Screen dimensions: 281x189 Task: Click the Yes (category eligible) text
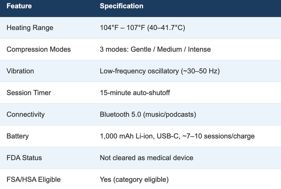coord(134,180)
